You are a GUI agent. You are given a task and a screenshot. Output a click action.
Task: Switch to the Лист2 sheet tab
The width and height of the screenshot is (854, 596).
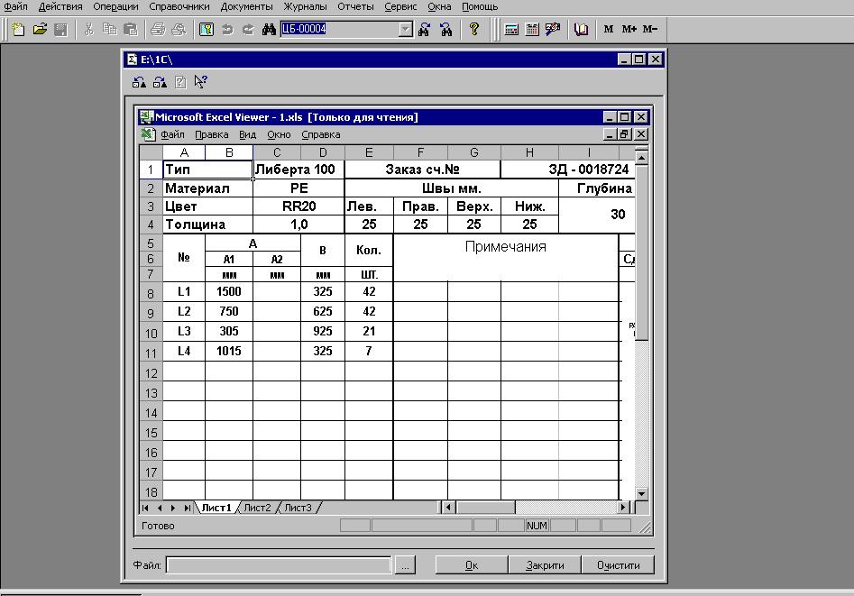(x=257, y=508)
